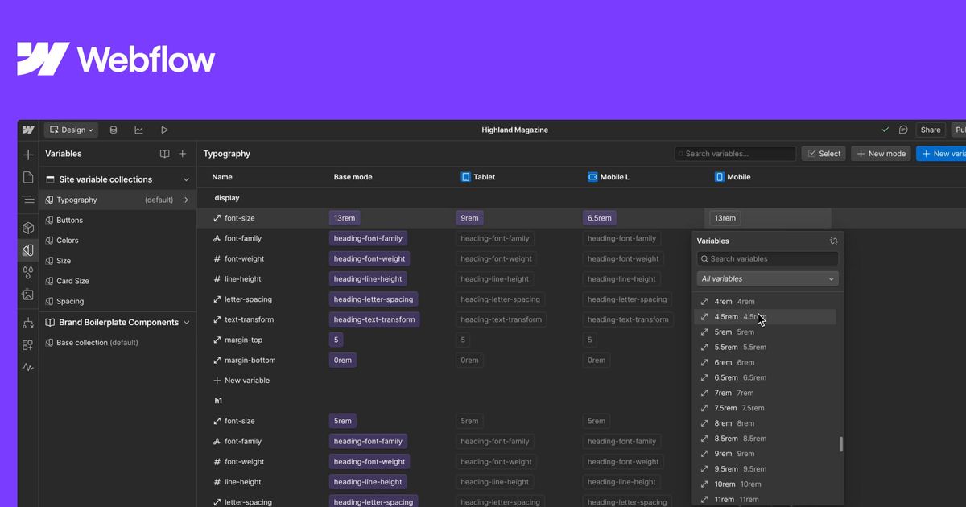Click the variables popup scrollbar thumb
Viewport: 966px width, 507px height.
pos(841,444)
